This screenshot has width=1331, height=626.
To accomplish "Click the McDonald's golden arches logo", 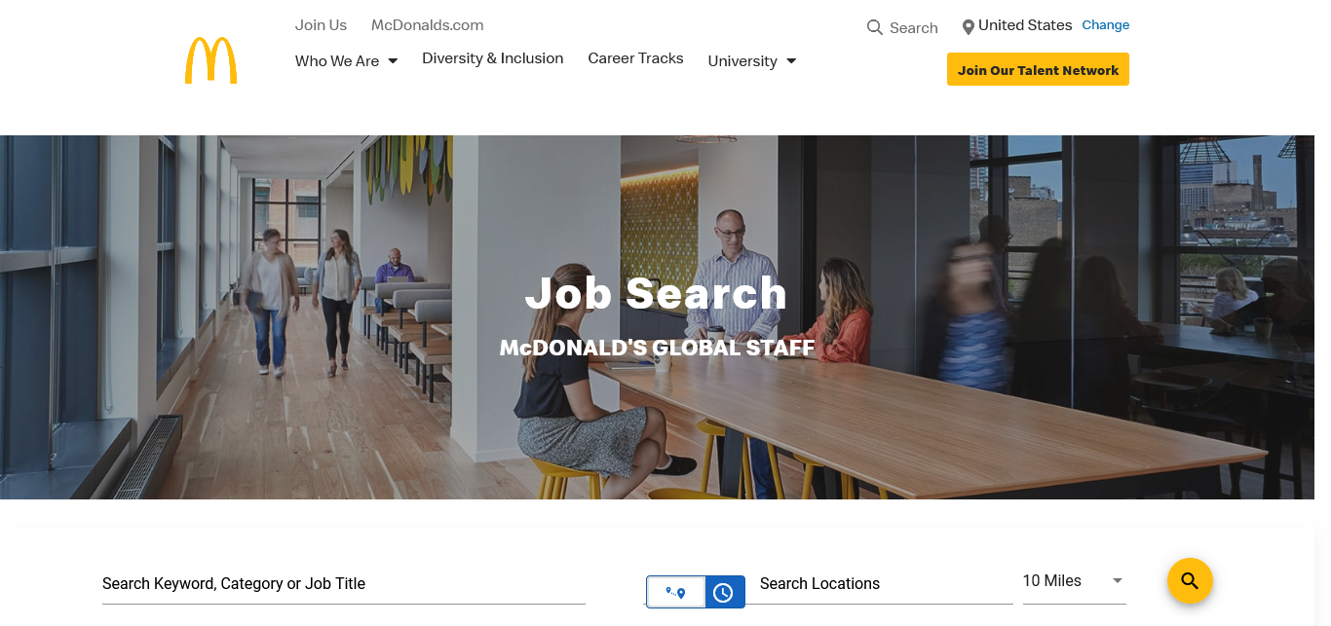I will tap(210, 60).
